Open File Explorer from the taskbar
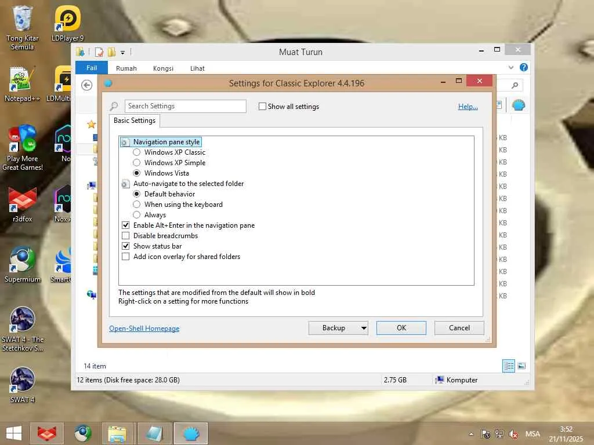Viewport: 594px width, 445px height. point(117,433)
